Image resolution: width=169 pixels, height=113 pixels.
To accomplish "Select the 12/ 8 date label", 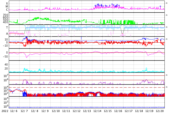I will (35, 111).
